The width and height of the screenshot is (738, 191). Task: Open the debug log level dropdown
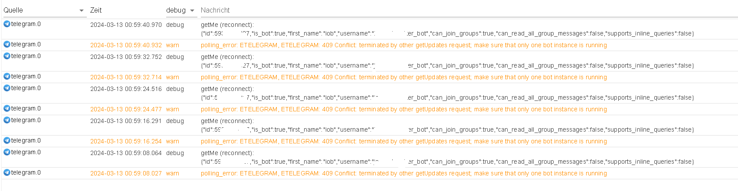(192, 10)
